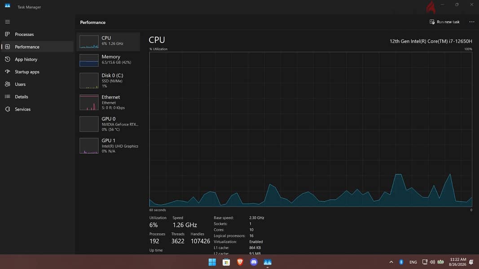Screen dimensions: 479x269
Task: Click the Sockets value 1
Action: (250, 224)
